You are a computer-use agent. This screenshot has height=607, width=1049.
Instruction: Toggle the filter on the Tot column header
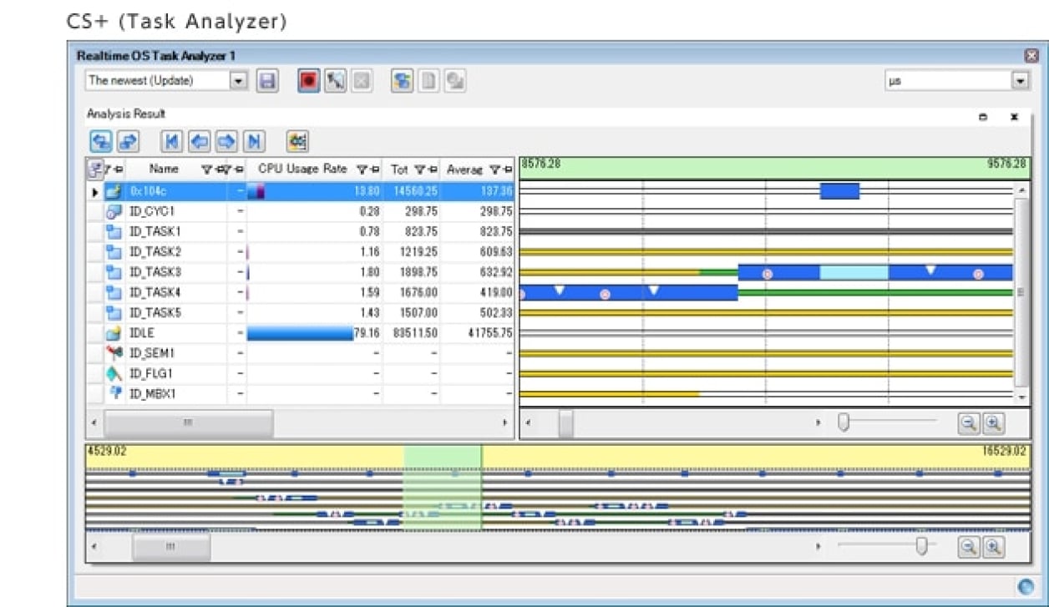tap(421, 169)
